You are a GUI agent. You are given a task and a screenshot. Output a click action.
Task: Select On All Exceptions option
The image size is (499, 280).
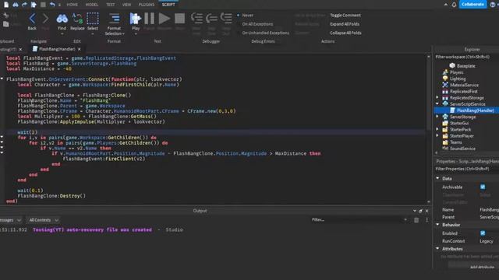pos(255,24)
